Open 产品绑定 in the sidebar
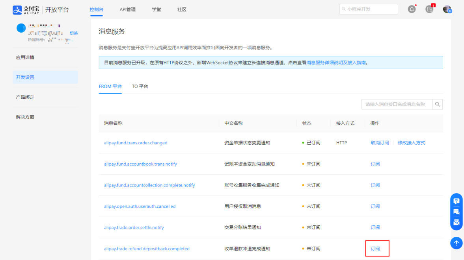 pos(45,97)
